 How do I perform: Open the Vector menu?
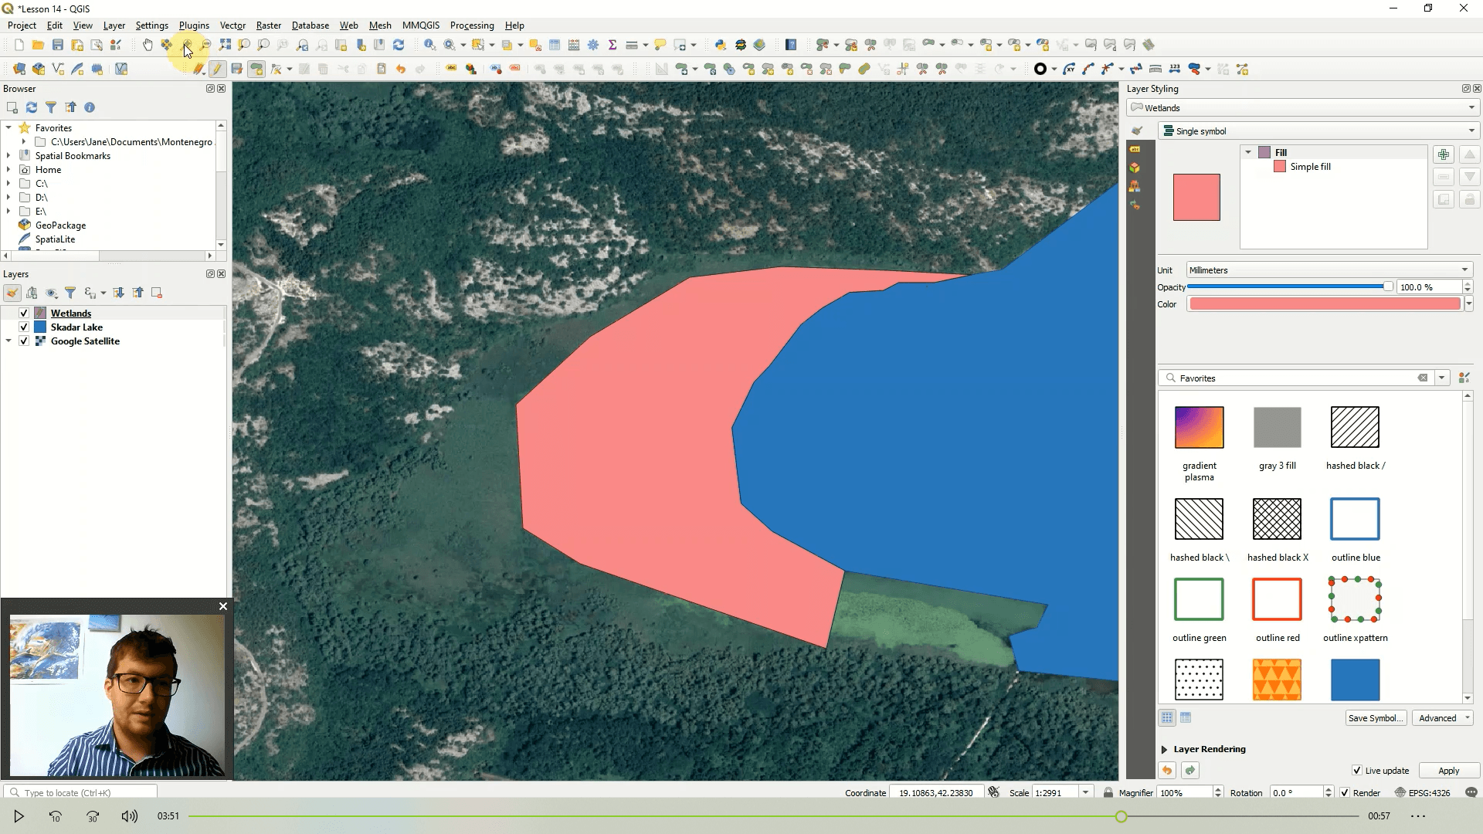pyautogui.click(x=232, y=25)
